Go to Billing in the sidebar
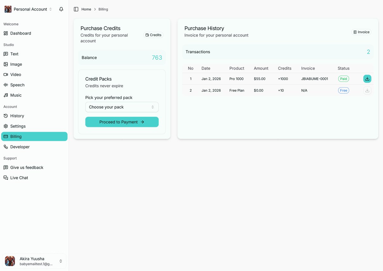The image size is (383, 271). 15,136
